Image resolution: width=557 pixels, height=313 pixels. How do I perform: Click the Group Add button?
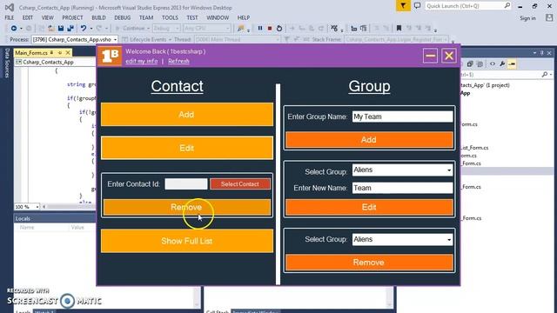coord(369,140)
